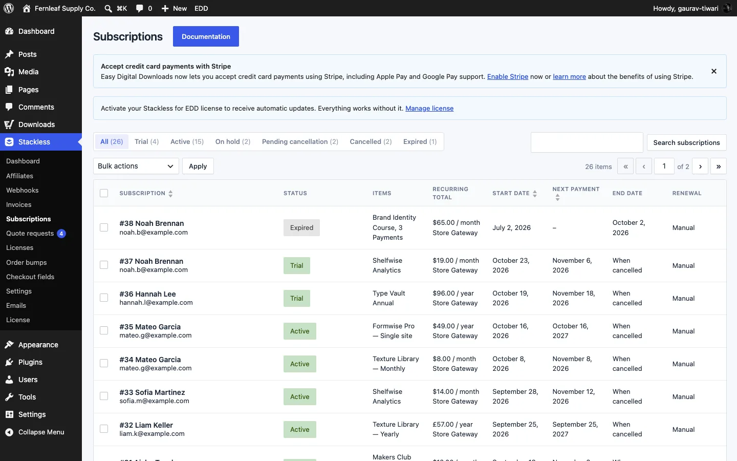Dismiss the Stripe notice with X
The height and width of the screenshot is (461, 737).
pyautogui.click(x=714, y=71)
